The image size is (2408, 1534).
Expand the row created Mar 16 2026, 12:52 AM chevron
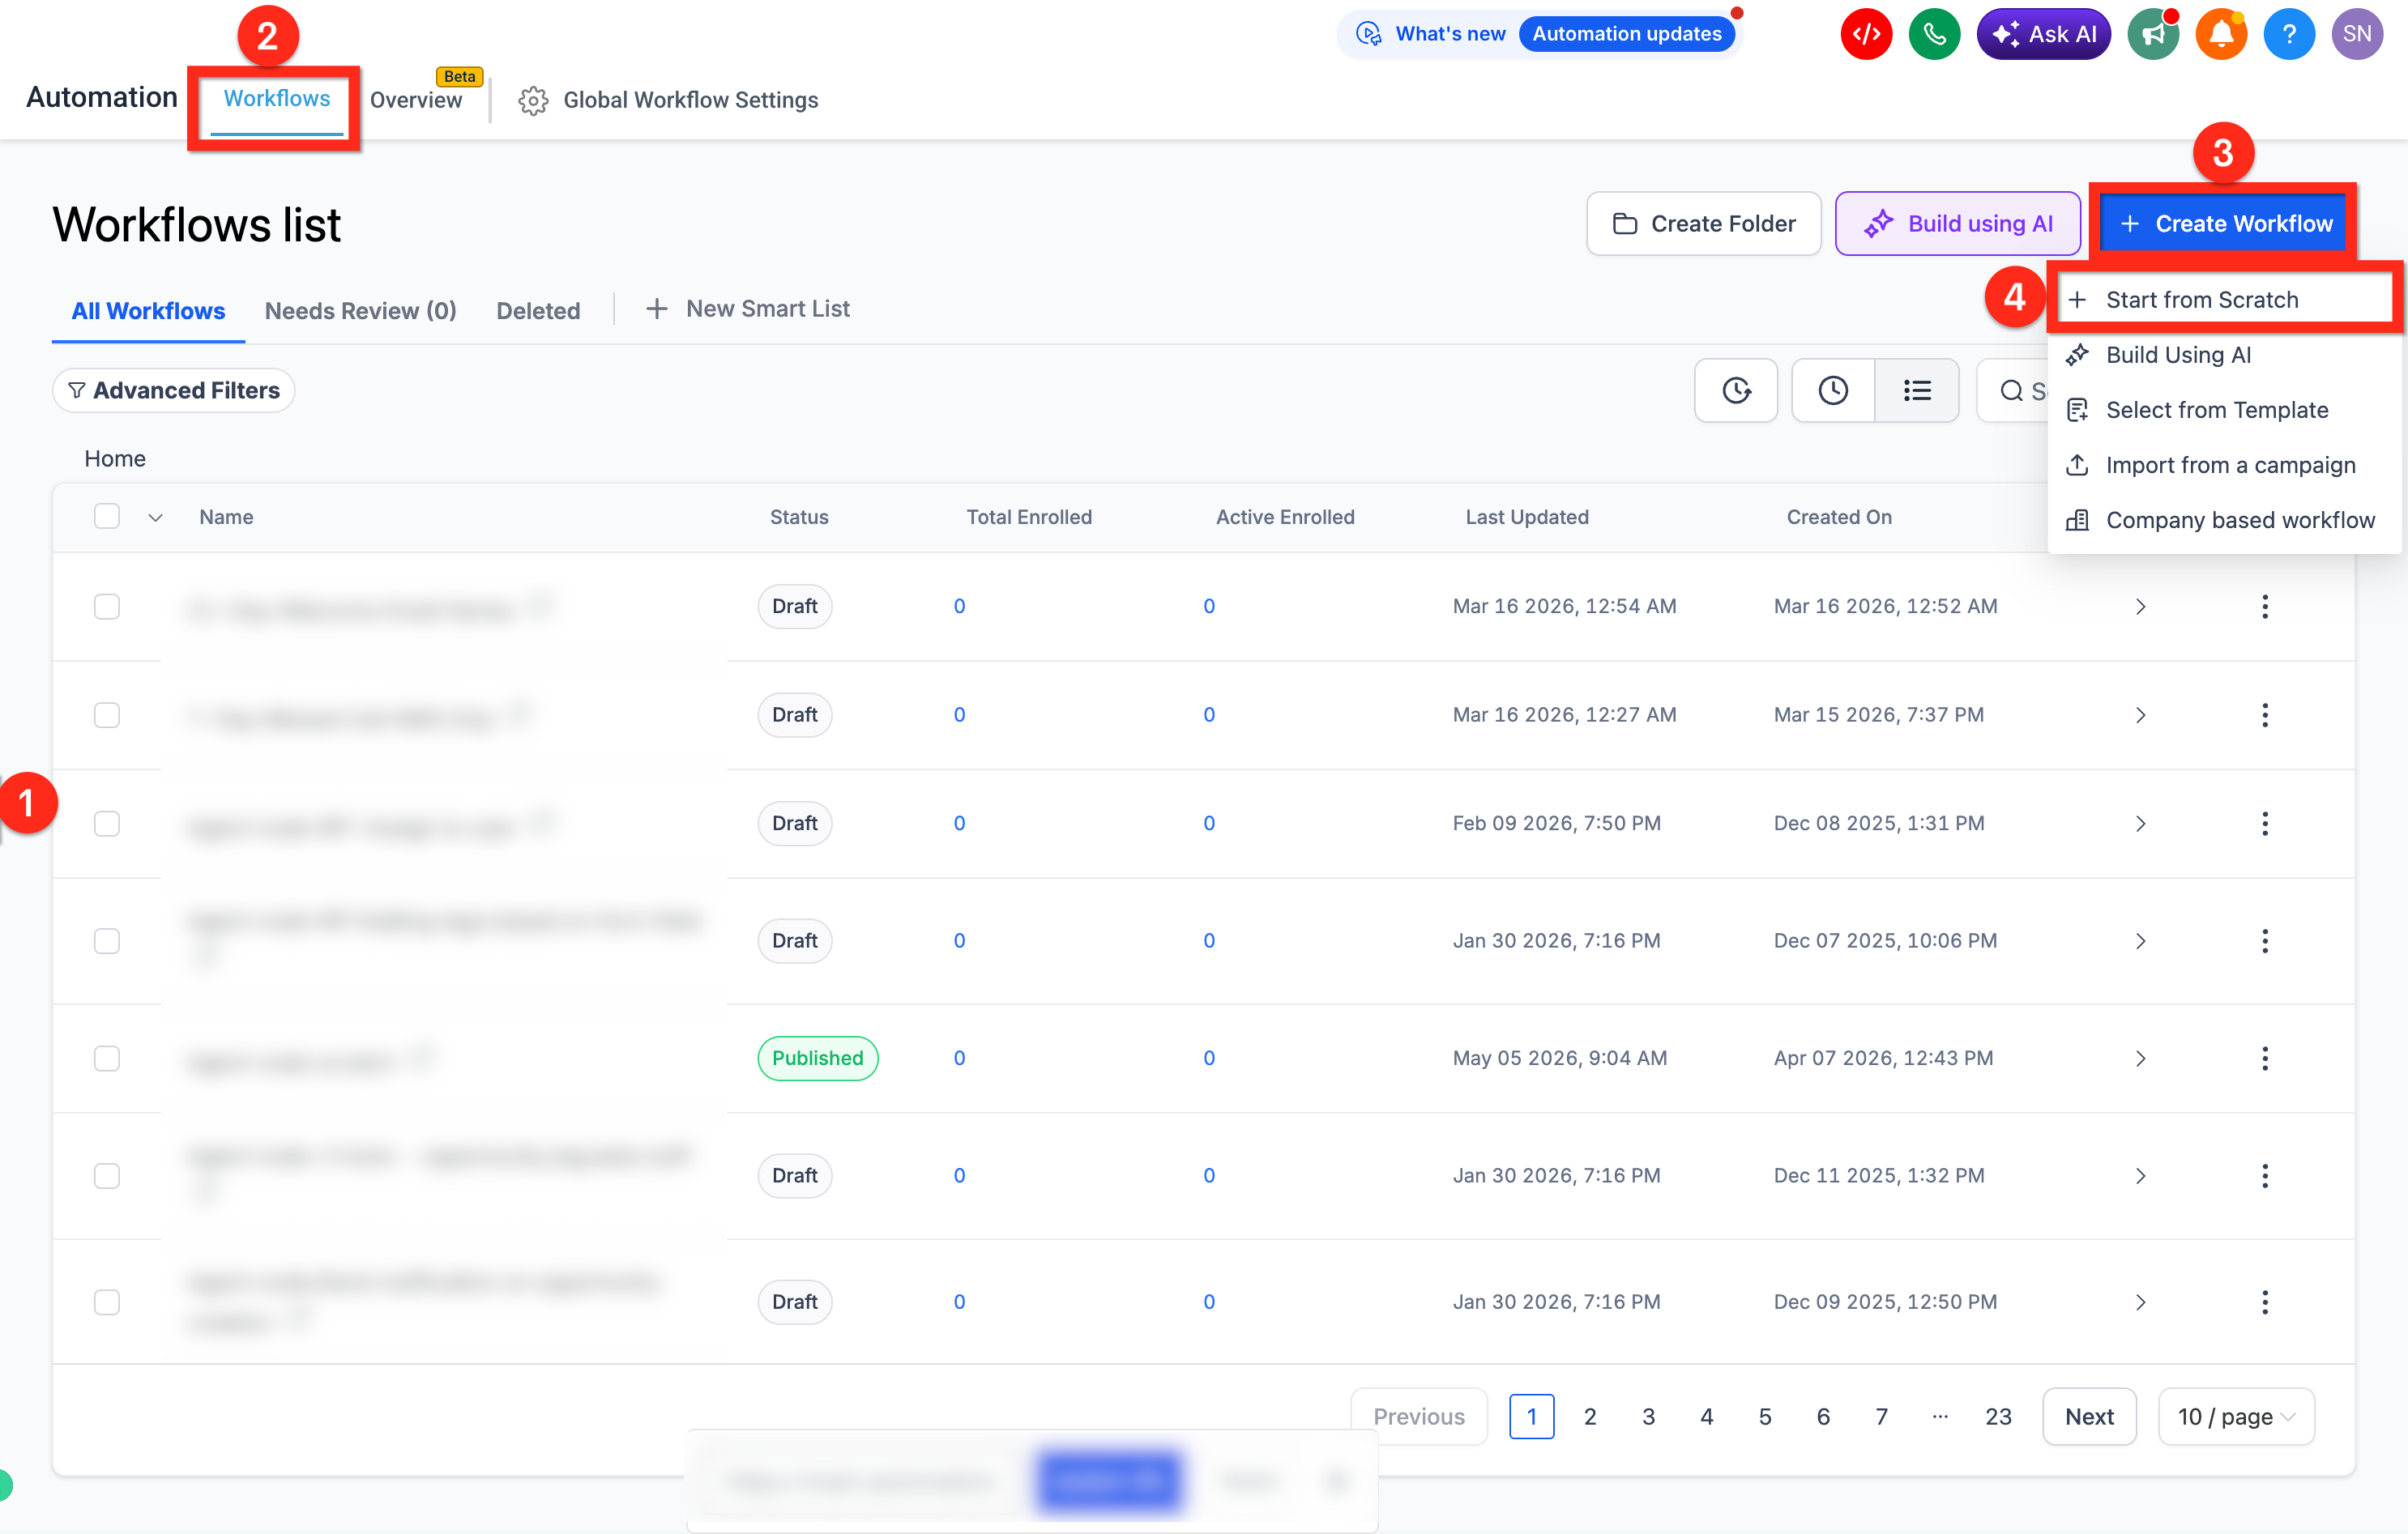tap(2140, 607)
